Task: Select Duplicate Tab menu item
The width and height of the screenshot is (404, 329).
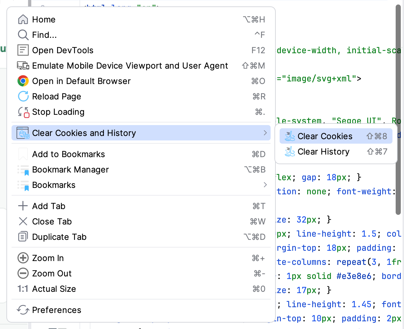Action: tap(141, 237)
